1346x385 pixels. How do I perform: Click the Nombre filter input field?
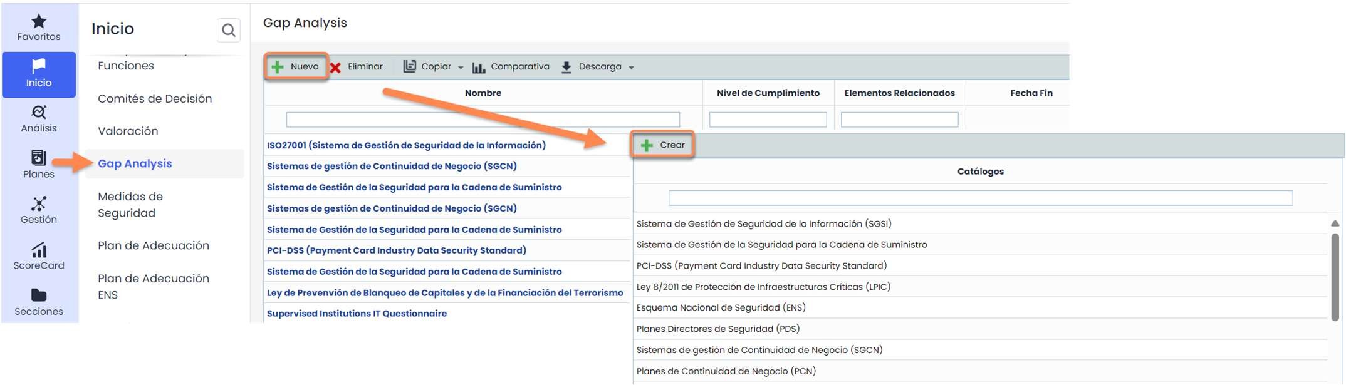(483, 120)
